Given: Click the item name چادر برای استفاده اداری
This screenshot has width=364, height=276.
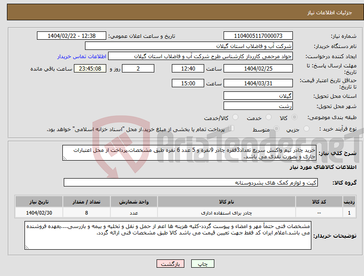Looking at the screenshot, I should [226, 213].
